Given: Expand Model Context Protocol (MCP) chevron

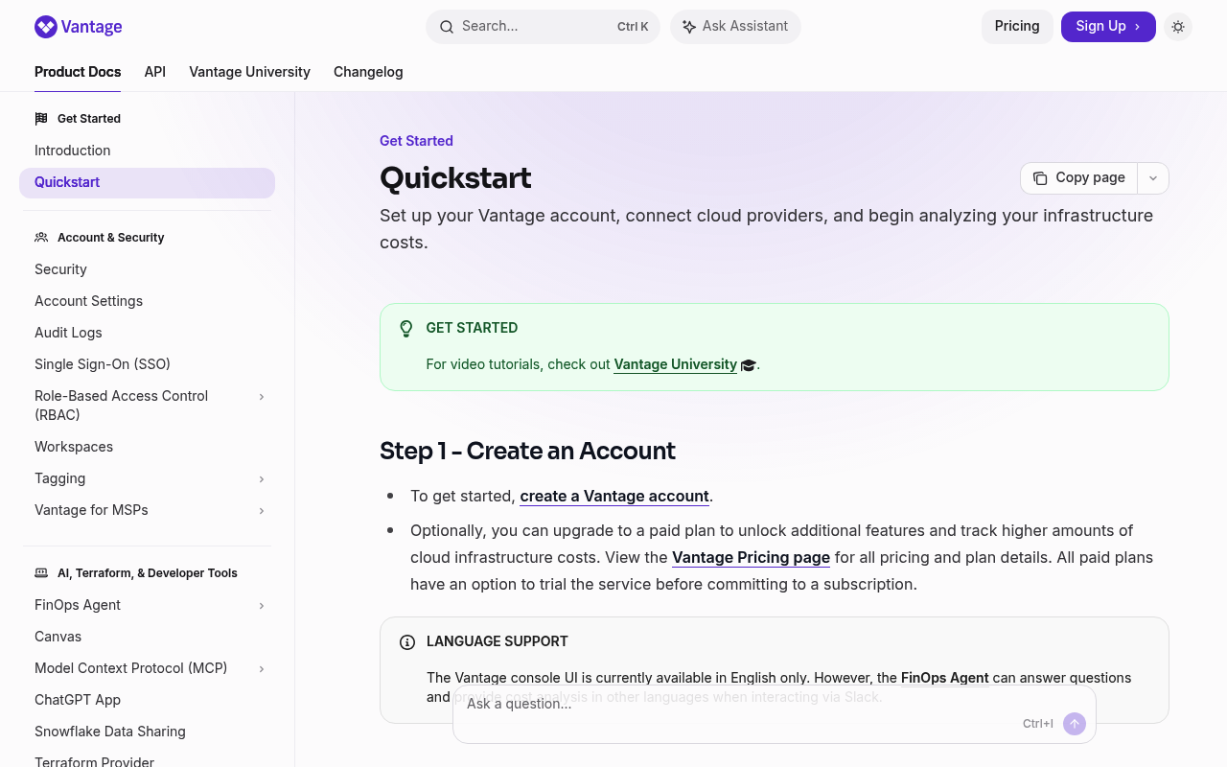Looking at the screenshot, I should click(262, 669).
